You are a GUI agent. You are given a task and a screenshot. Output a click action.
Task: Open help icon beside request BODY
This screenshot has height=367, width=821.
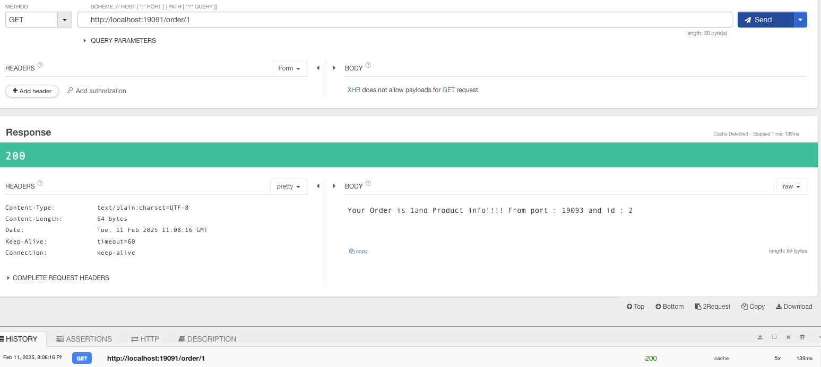[x=368, y=66]
